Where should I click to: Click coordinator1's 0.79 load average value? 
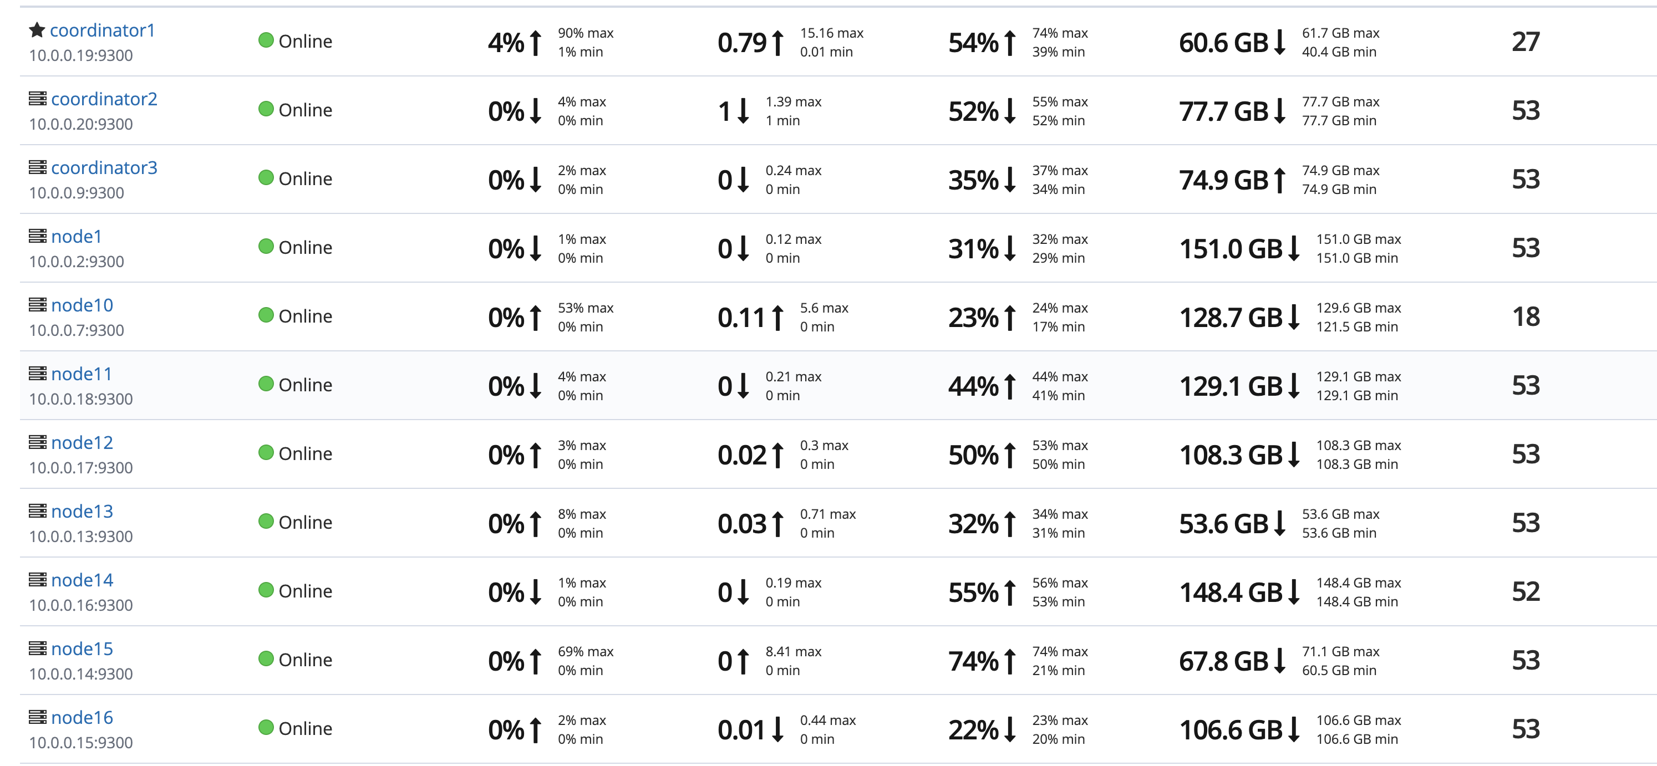click(741, 43)
